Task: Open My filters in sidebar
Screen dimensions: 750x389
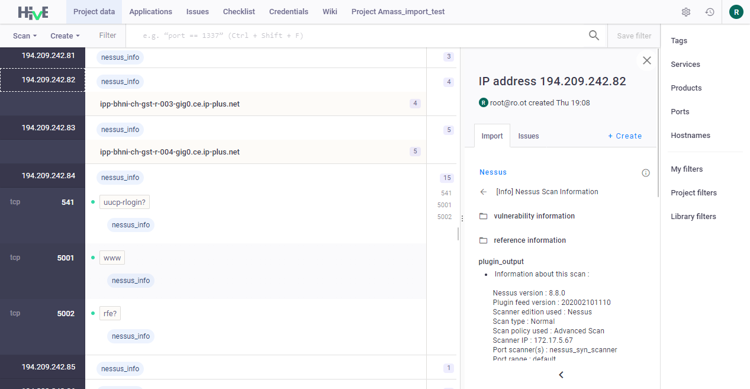Action: (687, 169)
